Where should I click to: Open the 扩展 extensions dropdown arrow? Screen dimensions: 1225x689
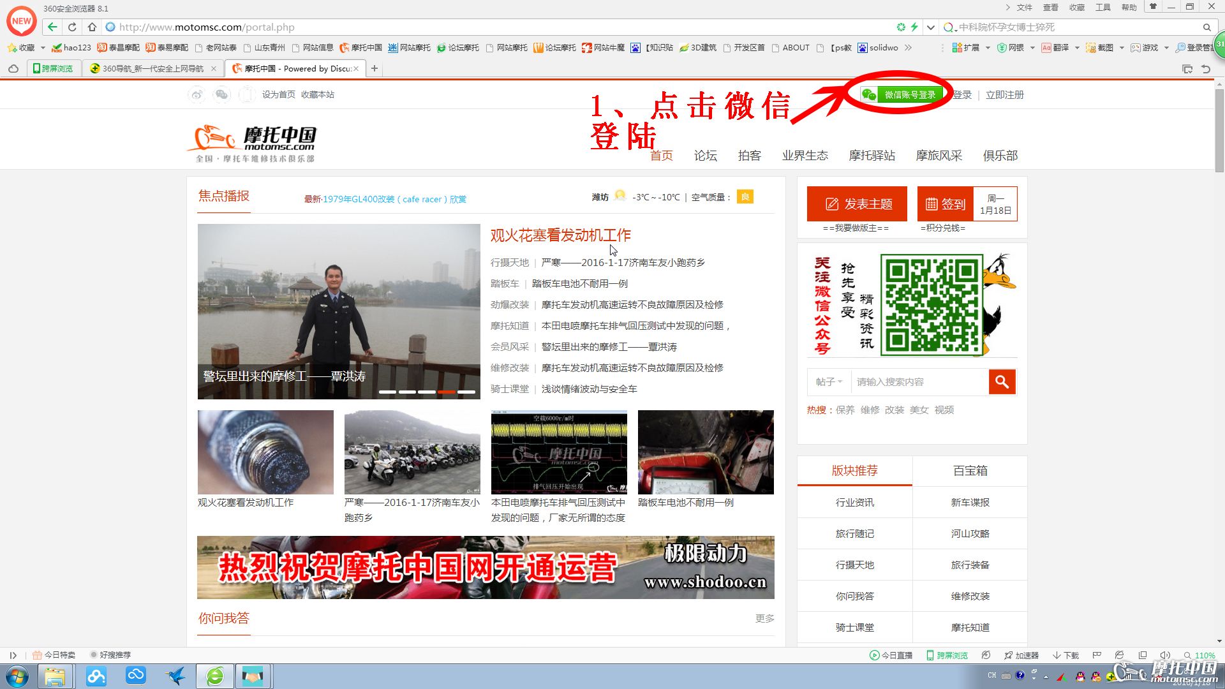[988, 48]
